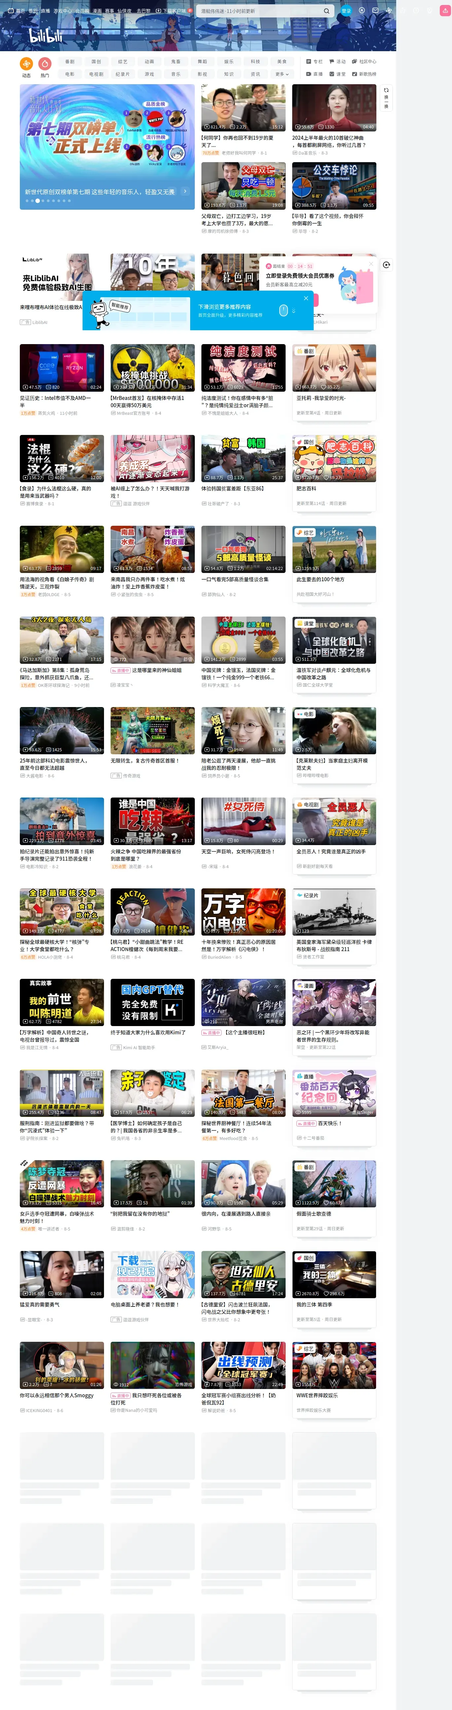Open title WWE世界摔跤娱乐
The width and height of the screenshot is (452, 1710).
(x=317, y=1395)
